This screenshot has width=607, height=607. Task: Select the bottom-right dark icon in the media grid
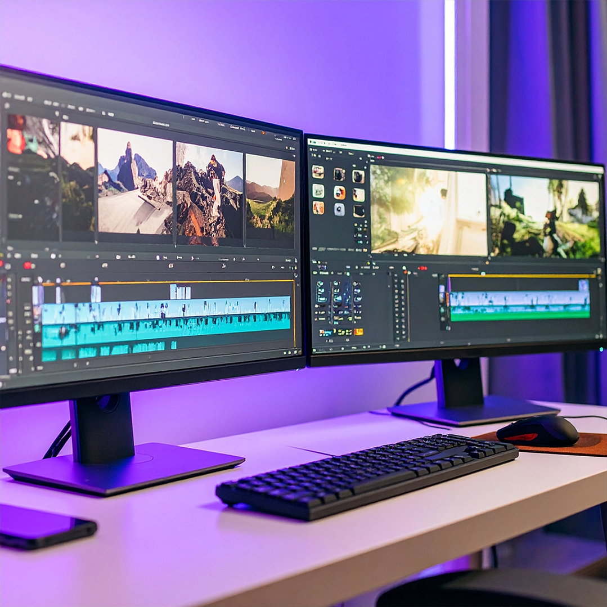click(358, 212)
